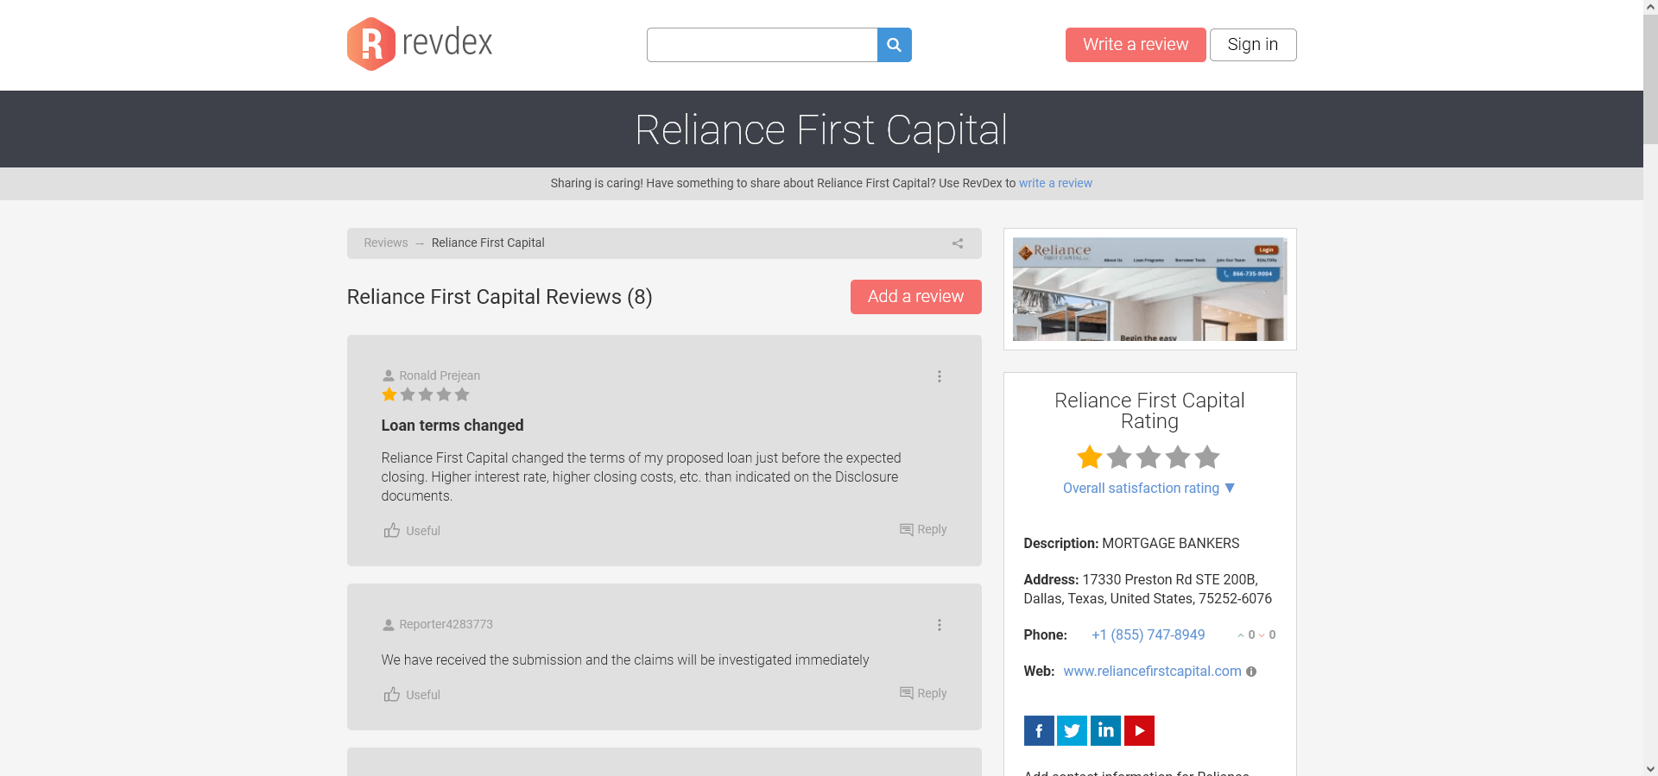Click the Description 'MORTGAGE BANKERS' text
The width and height of the screenshot is (1658, 776).
(x=1170, y=543)
